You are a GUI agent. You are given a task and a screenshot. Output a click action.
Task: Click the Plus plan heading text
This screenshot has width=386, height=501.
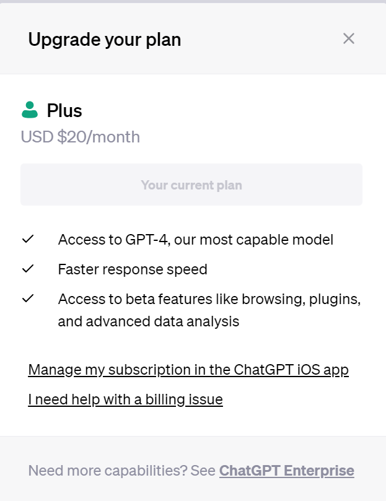[x=64, y=111]
